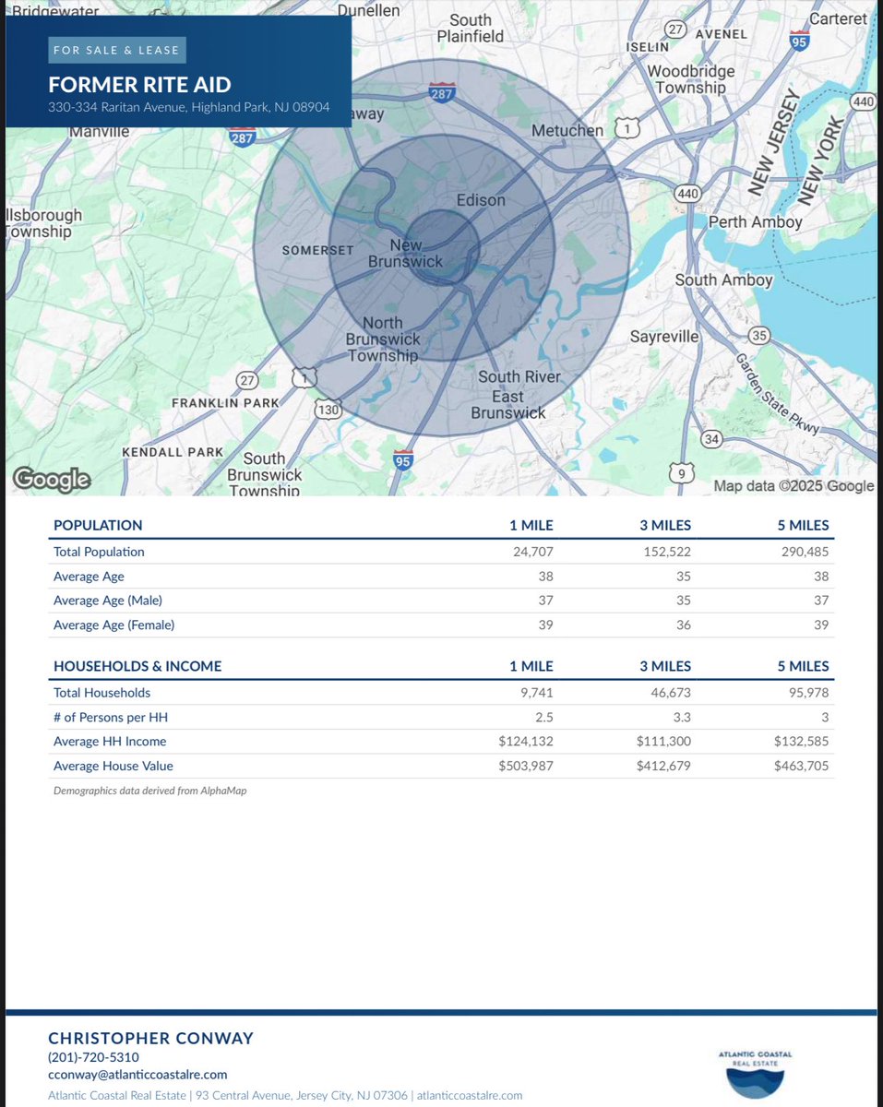Open the cconway@atlanticcoastalre.com email link
This screenshot has width=883, height=1107.
click(137, 1075)
